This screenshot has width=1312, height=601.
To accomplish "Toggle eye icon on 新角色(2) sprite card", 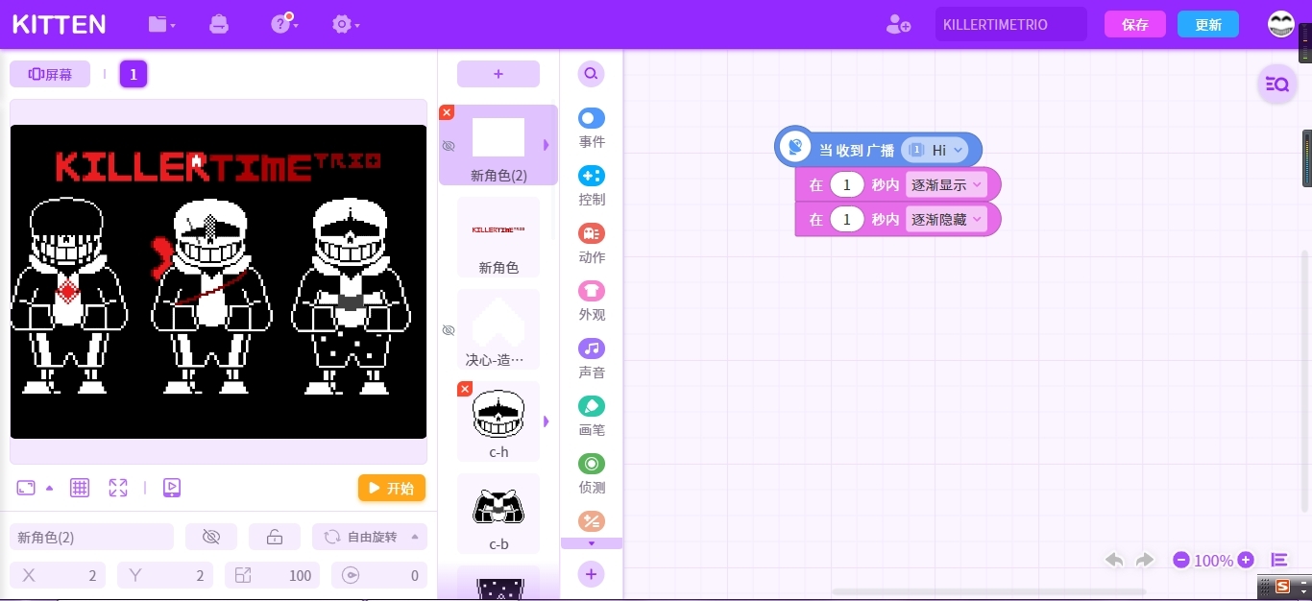I will pos(449,146).
